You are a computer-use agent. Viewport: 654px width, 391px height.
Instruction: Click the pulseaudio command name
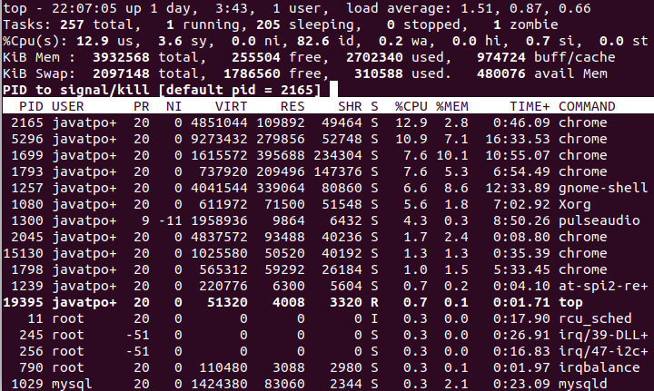pos(599,220)
